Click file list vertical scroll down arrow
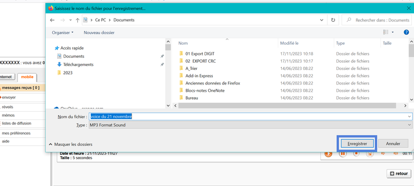The image size is (414, 186). pyautogui.click(x=411, y=100)
